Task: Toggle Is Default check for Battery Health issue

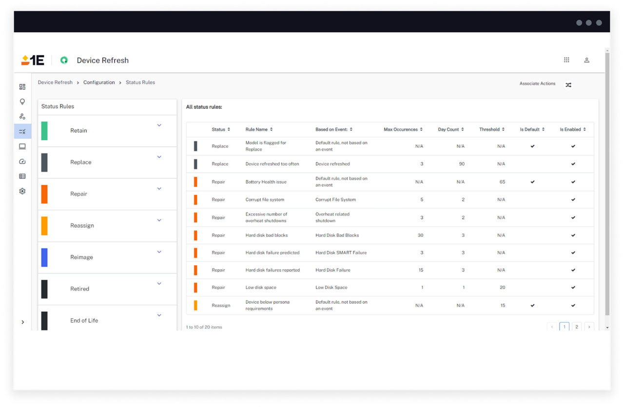Action: click(532, 182)
